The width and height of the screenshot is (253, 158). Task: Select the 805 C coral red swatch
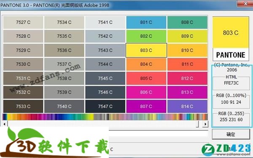coord(146,78)
